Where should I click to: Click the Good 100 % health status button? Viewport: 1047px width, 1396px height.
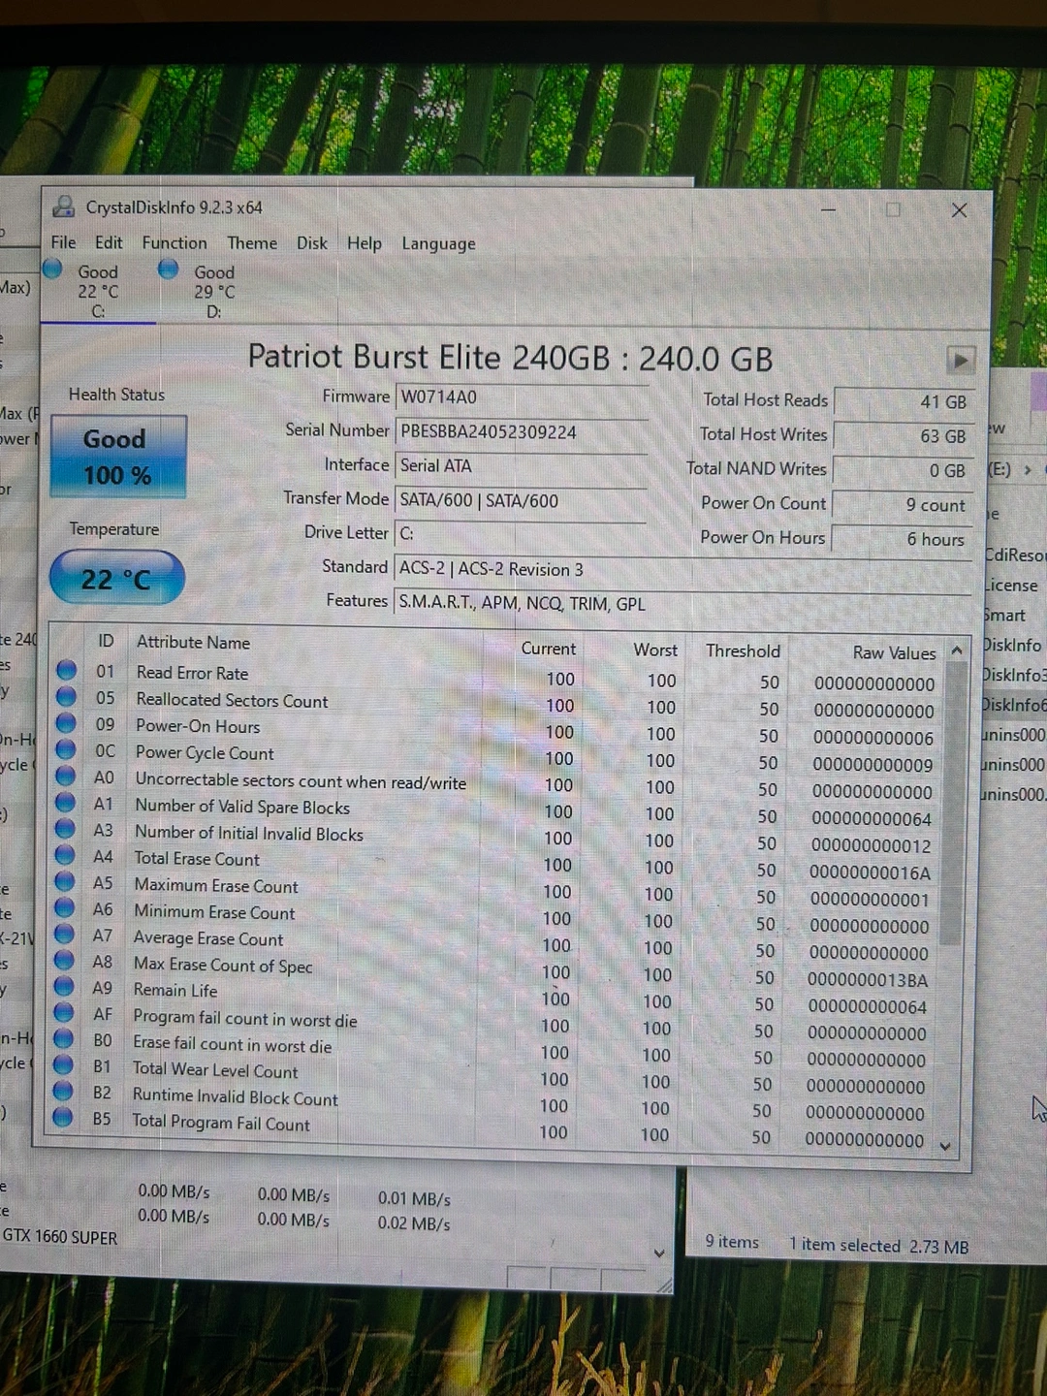118,456
